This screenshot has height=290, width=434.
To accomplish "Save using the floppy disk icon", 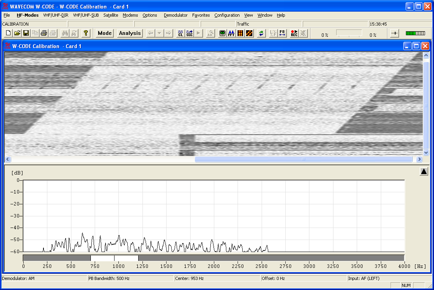I will click(26, 33).
